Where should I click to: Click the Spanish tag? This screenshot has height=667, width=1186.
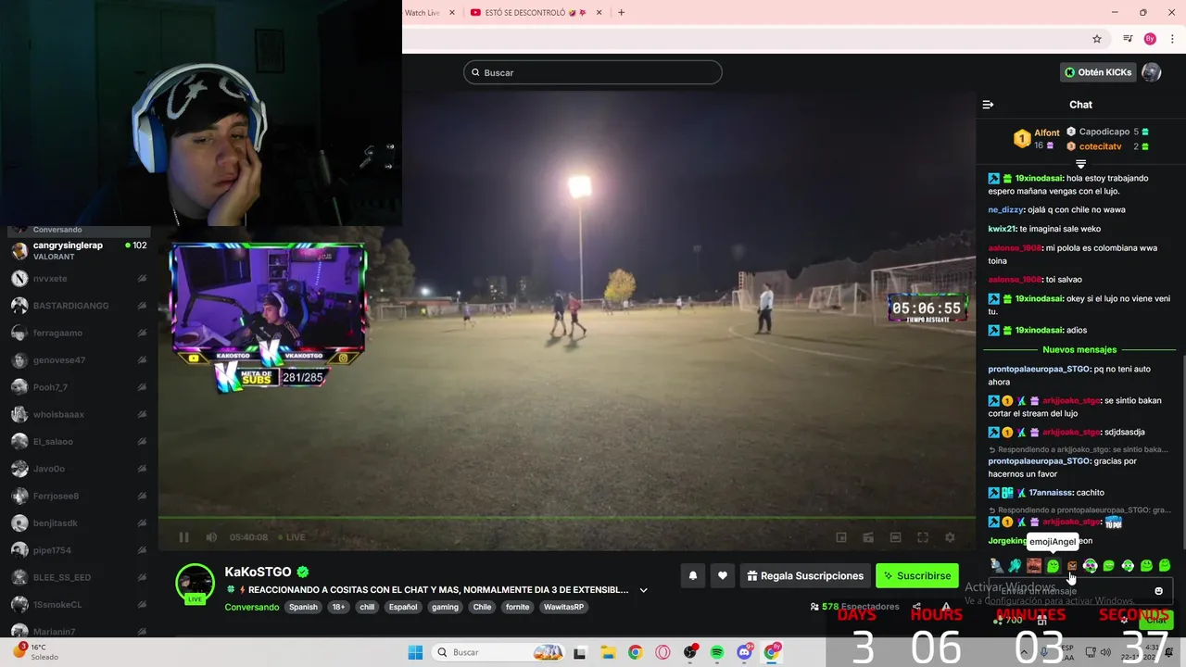(303, 607)
